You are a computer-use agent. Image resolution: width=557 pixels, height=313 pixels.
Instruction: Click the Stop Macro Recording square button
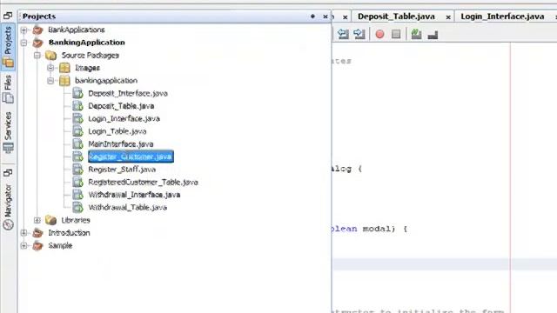396,34
